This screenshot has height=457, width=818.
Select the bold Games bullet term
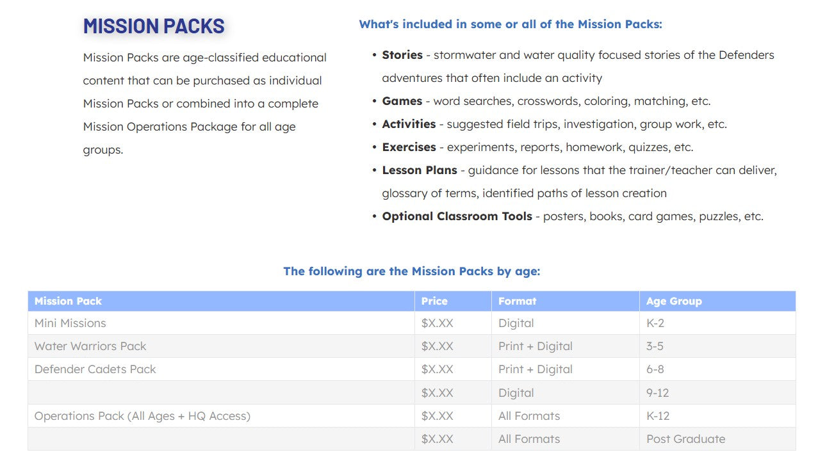(402, 101)
